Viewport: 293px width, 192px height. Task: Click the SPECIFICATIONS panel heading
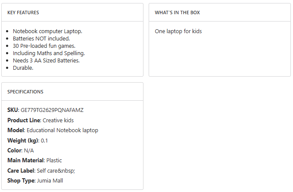tap(25, 92)
